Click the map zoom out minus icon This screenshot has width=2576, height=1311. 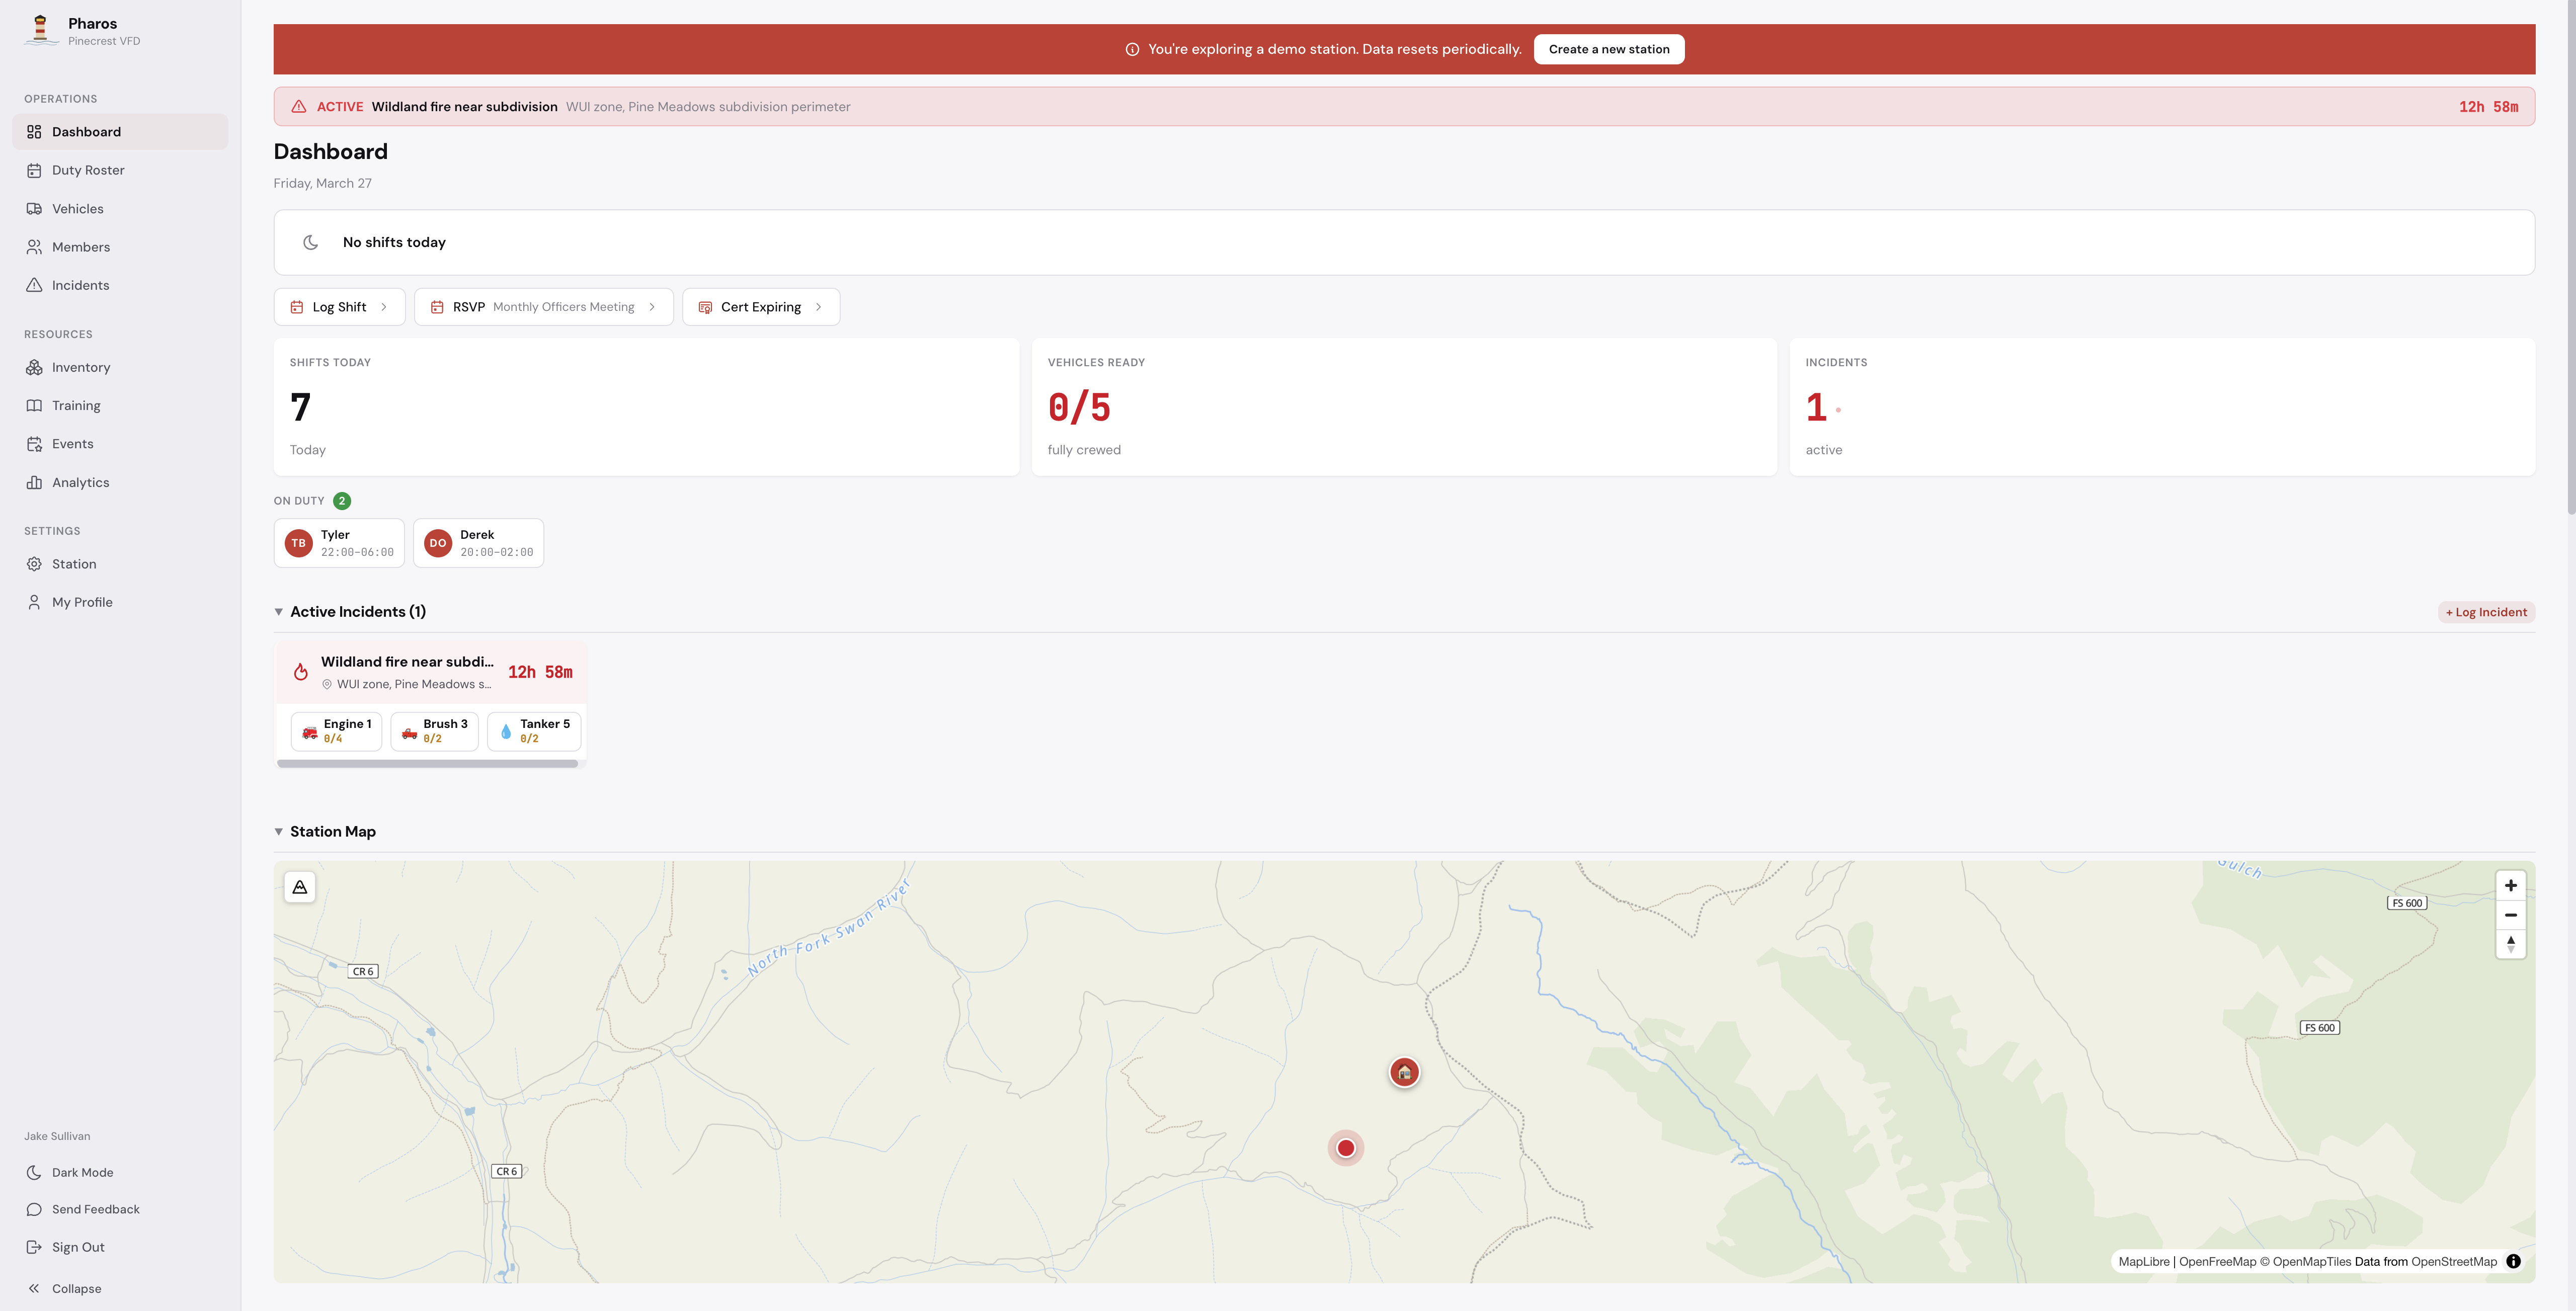tap(2510, 915)
